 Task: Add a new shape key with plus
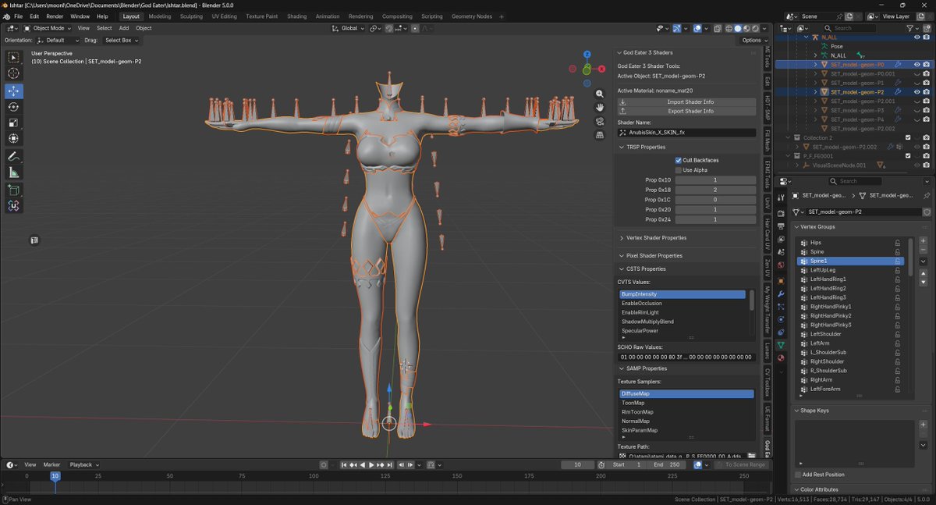pos(924,424)
